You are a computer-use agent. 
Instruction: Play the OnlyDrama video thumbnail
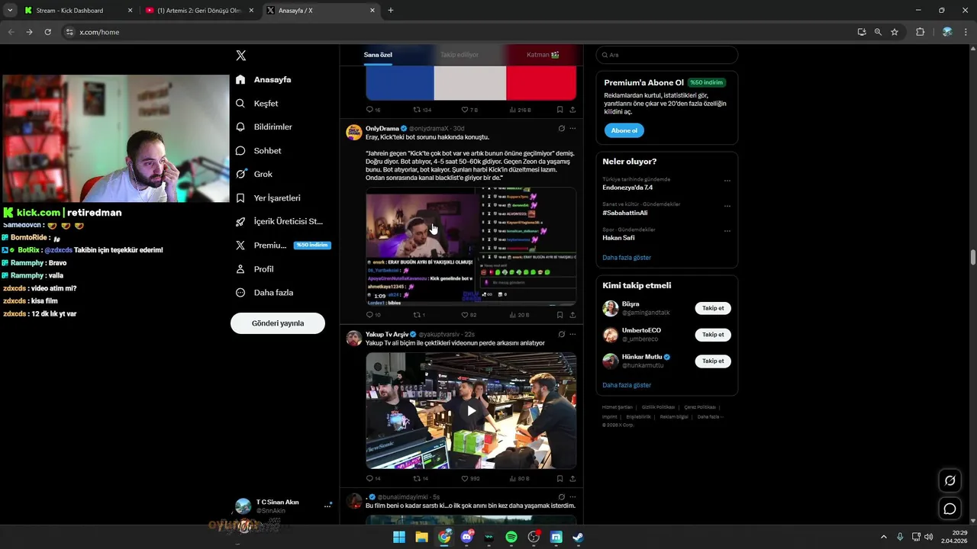click(471, 246)
